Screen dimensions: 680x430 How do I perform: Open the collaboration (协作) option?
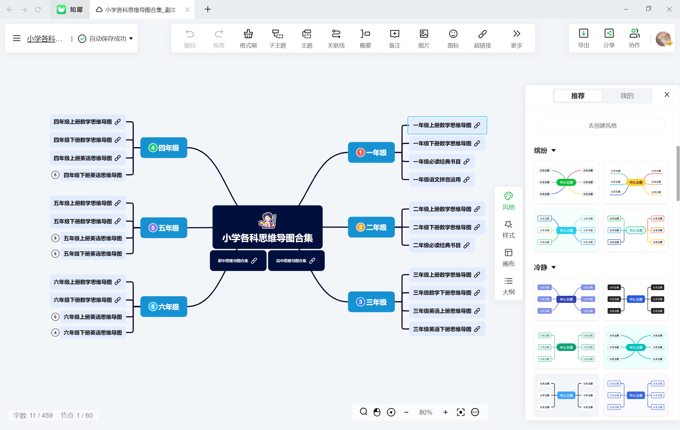[634, 38]
